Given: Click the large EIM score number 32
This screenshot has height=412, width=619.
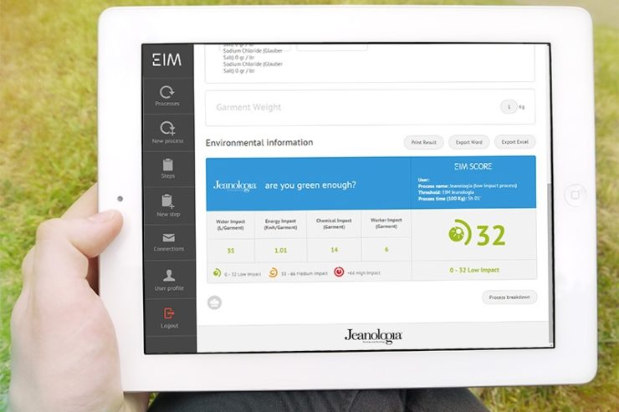Looking at the screenshot, I should pos(491,236).
